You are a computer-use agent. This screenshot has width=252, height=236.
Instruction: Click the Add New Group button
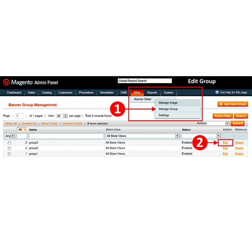(x=233, y=104)
